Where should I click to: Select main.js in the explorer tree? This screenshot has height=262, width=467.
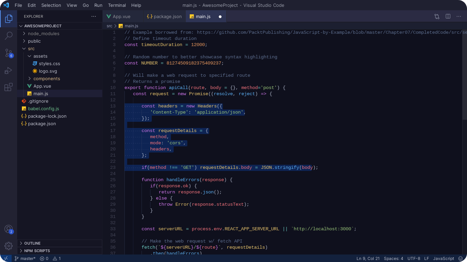(60, 93)
